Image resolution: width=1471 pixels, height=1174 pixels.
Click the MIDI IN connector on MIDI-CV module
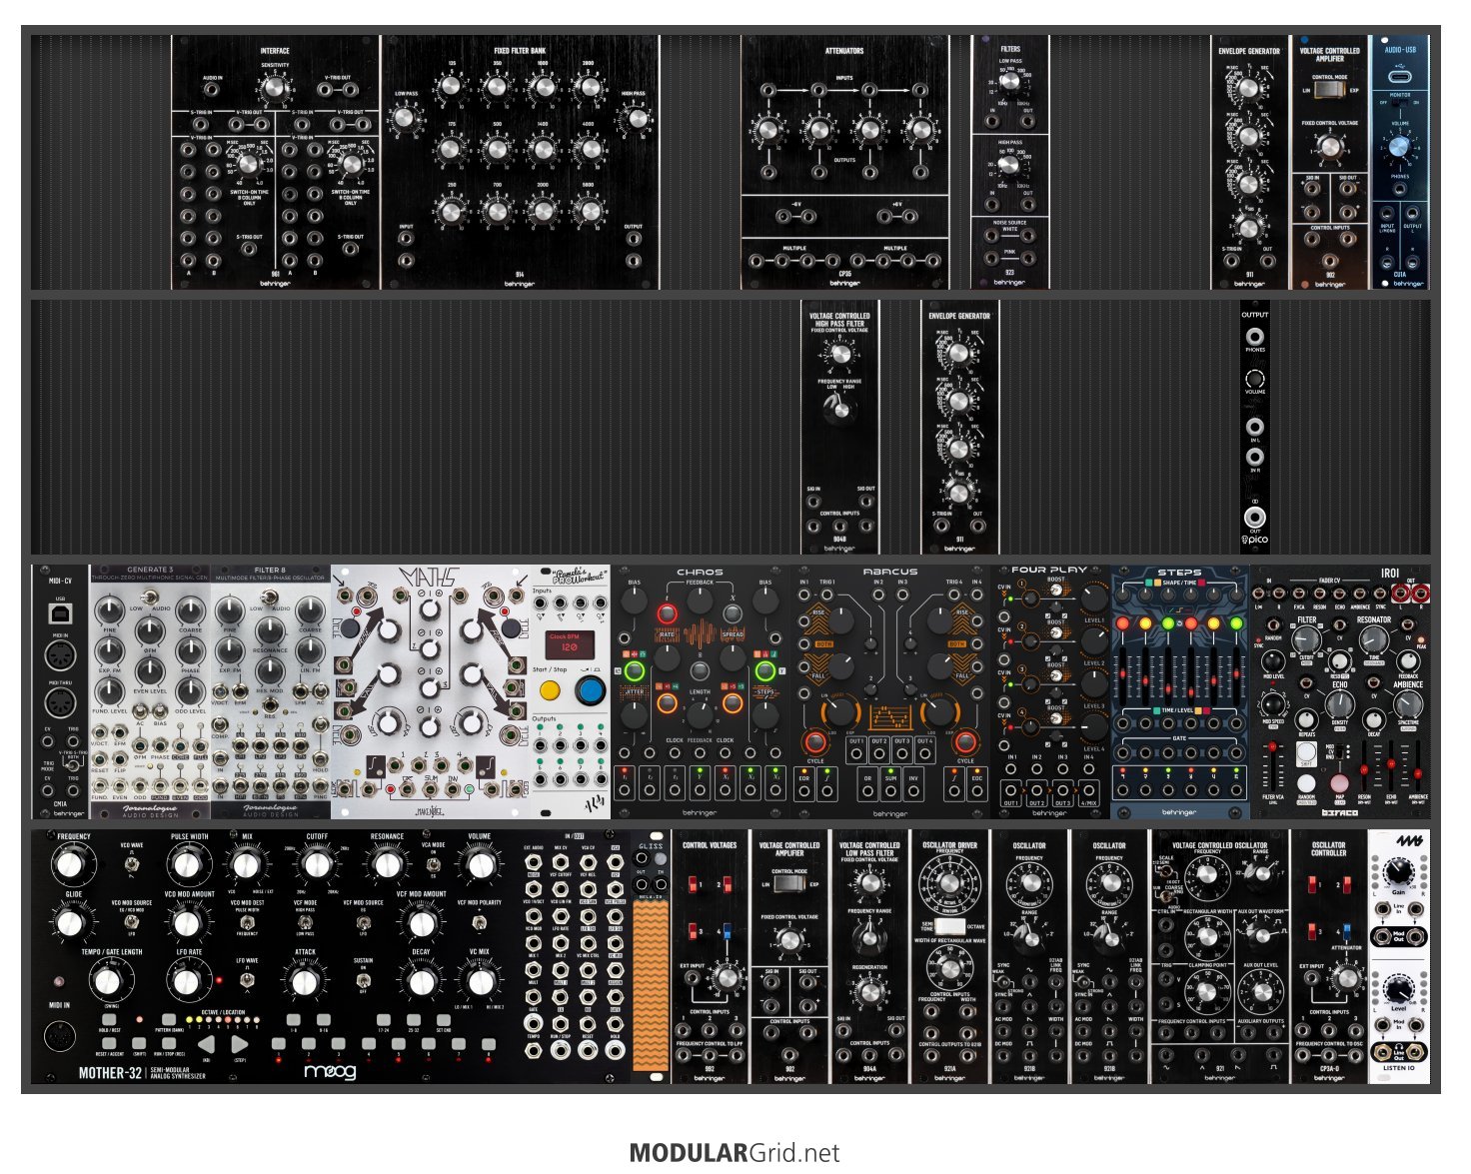click(61, 654)
